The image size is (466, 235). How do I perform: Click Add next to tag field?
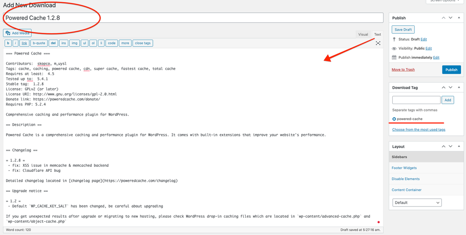click(448, 100)
